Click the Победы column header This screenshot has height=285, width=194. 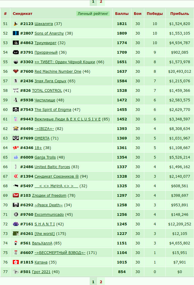click(x=155, y=14)
